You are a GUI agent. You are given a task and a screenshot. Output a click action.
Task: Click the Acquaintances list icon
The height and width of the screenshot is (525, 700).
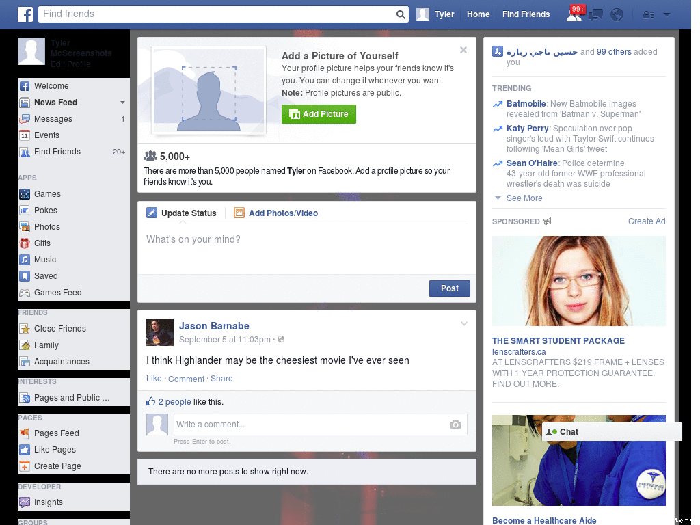[x=25, y=362]
